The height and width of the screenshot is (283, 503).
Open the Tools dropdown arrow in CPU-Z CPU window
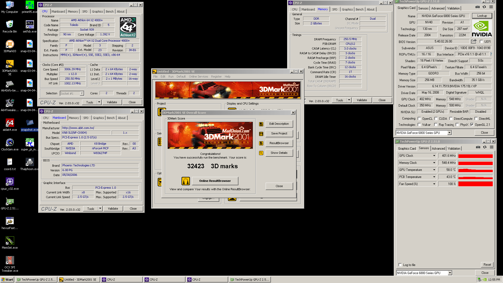(99, 102)
